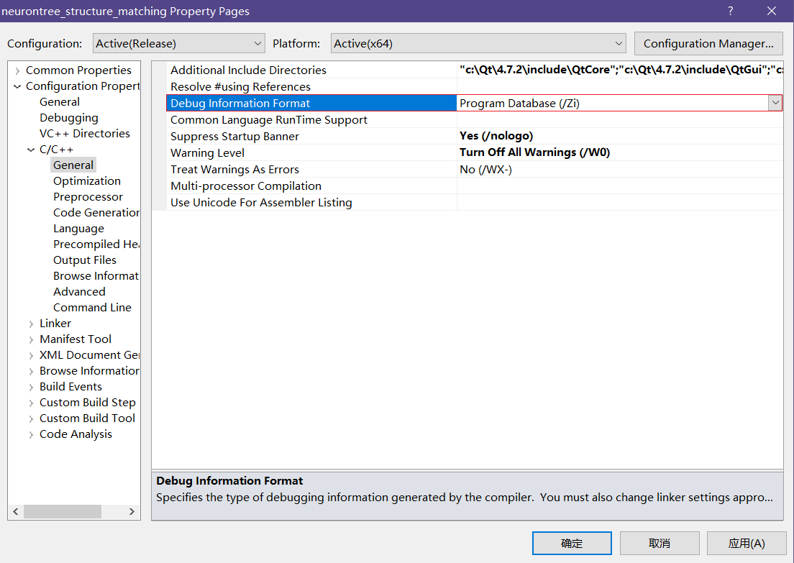
Task: Open Configuration Manager dialog
Action: point(708,44)
